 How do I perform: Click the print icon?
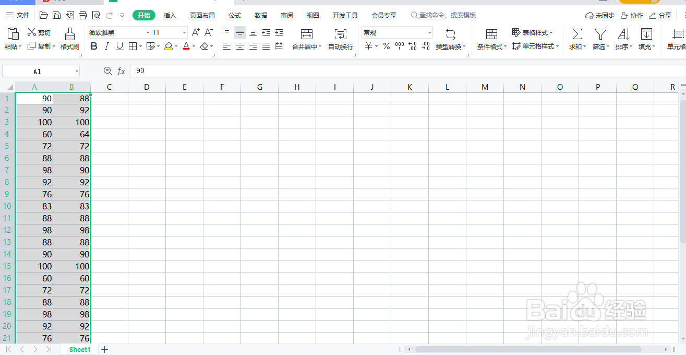[82, 15]
